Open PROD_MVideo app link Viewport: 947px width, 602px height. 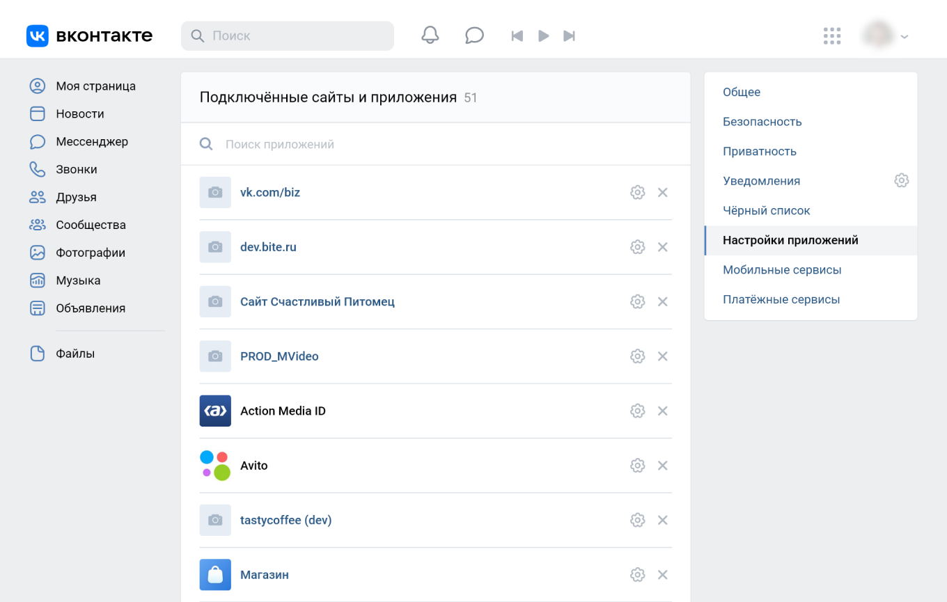(279, 356)
